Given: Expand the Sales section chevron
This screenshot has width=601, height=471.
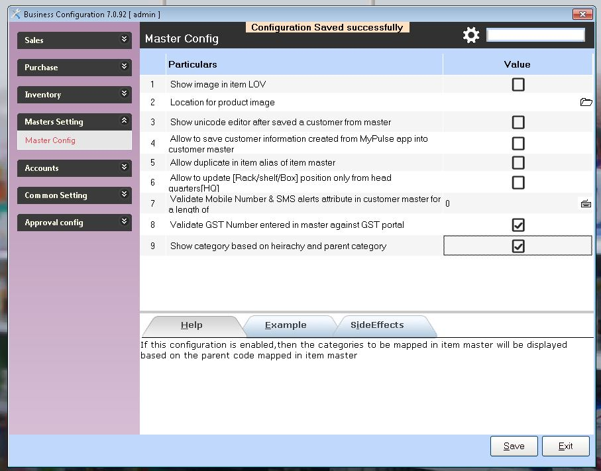Looking at the screenshot, I should click(124, 39).
